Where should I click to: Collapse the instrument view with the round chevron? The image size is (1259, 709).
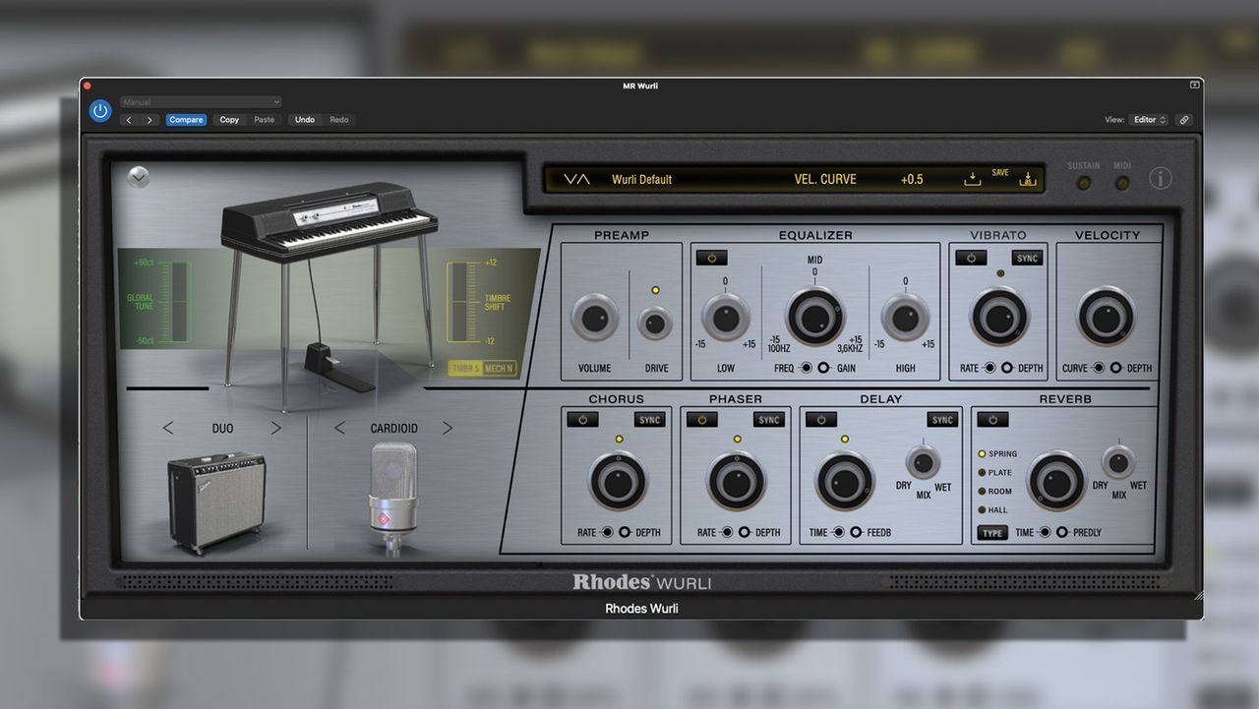click(x=139, y=177)
